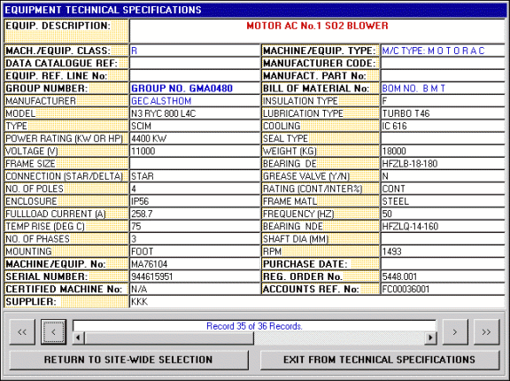Click the Supplier field showing KKK
Screen dimensions: 510x381
pyautogui.click(x=318, y=301)
